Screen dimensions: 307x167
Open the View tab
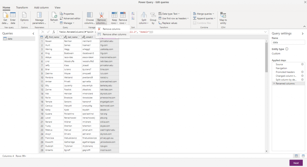[x=57, y=7]
